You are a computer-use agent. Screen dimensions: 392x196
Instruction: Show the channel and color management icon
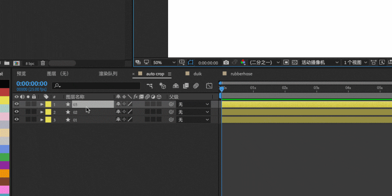click(x=243, y=62)
